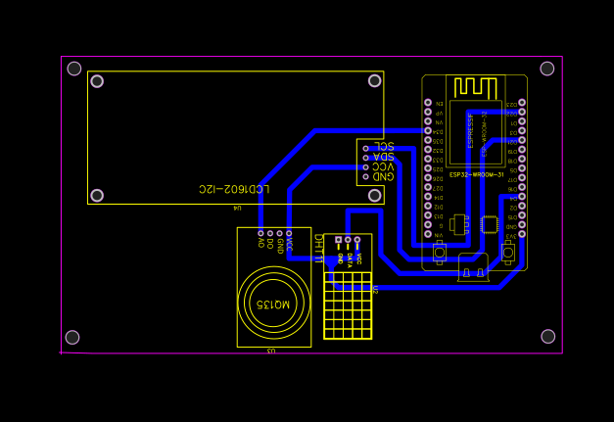Click the ESP32 D26 pin pad
Image resolution: width=614 pixels, height=422 pixels.
tap(428, 178)
